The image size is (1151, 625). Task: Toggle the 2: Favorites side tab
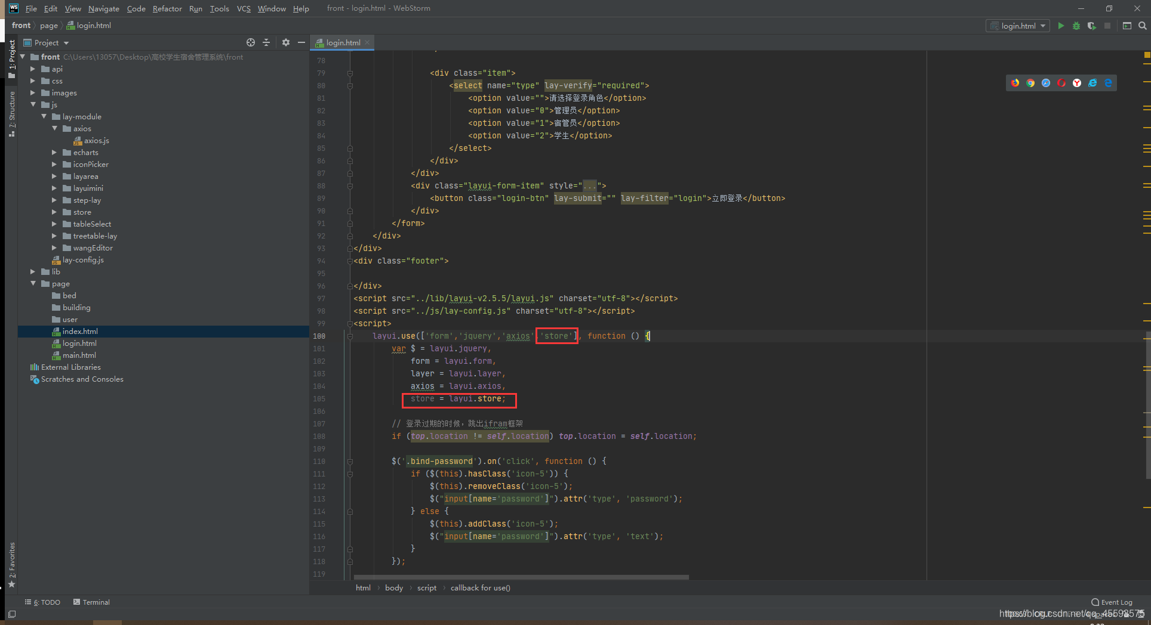[x=11, y=565]
